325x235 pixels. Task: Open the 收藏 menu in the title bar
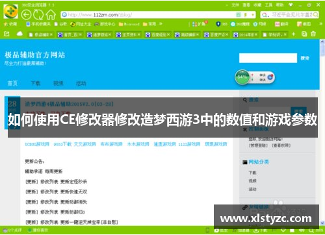click(257, 5)
